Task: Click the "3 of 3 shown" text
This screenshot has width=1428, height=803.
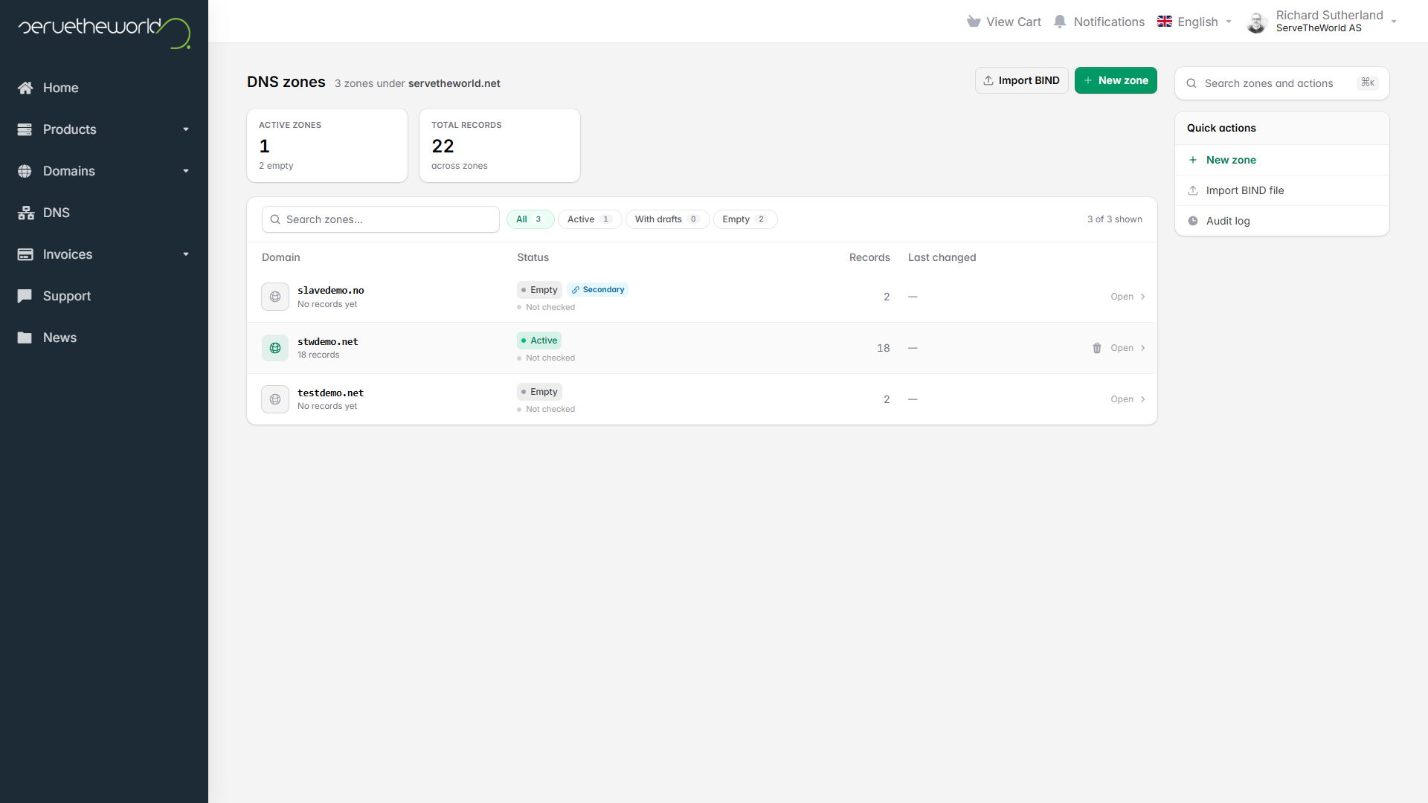Action: tap(1115, 219)
